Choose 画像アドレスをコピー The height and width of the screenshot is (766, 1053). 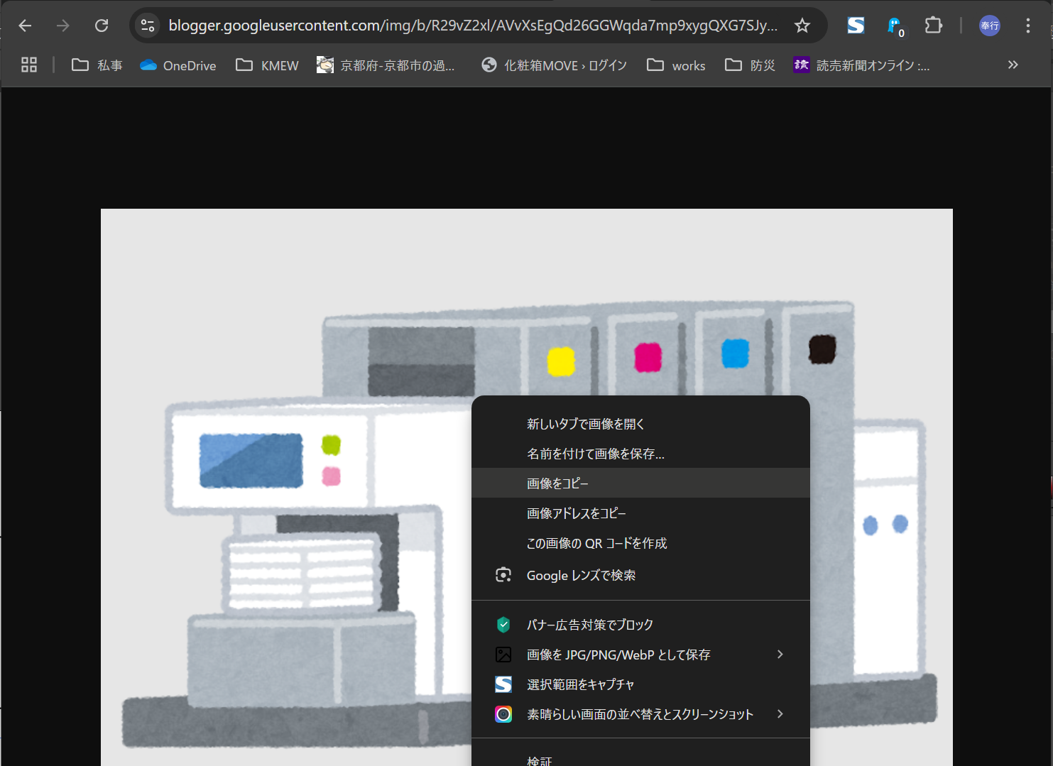[640, 513]
